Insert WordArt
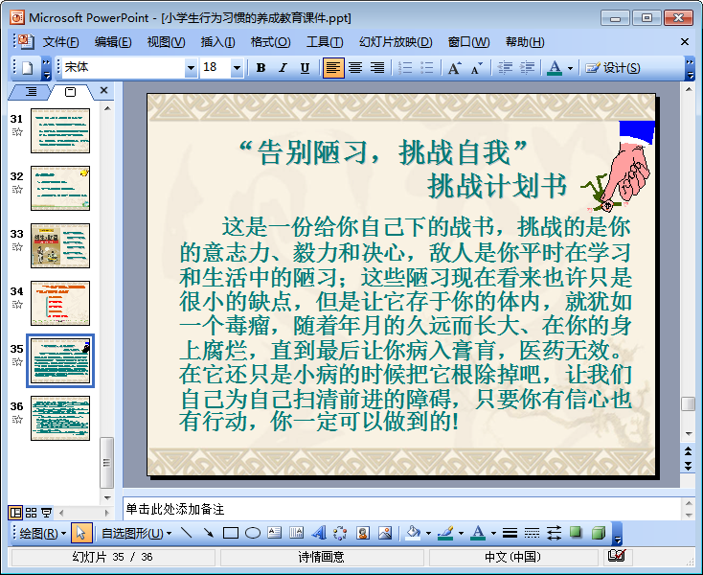Viewport: 703px width, 575px height. pyautogui.click(x=319, y=533)
